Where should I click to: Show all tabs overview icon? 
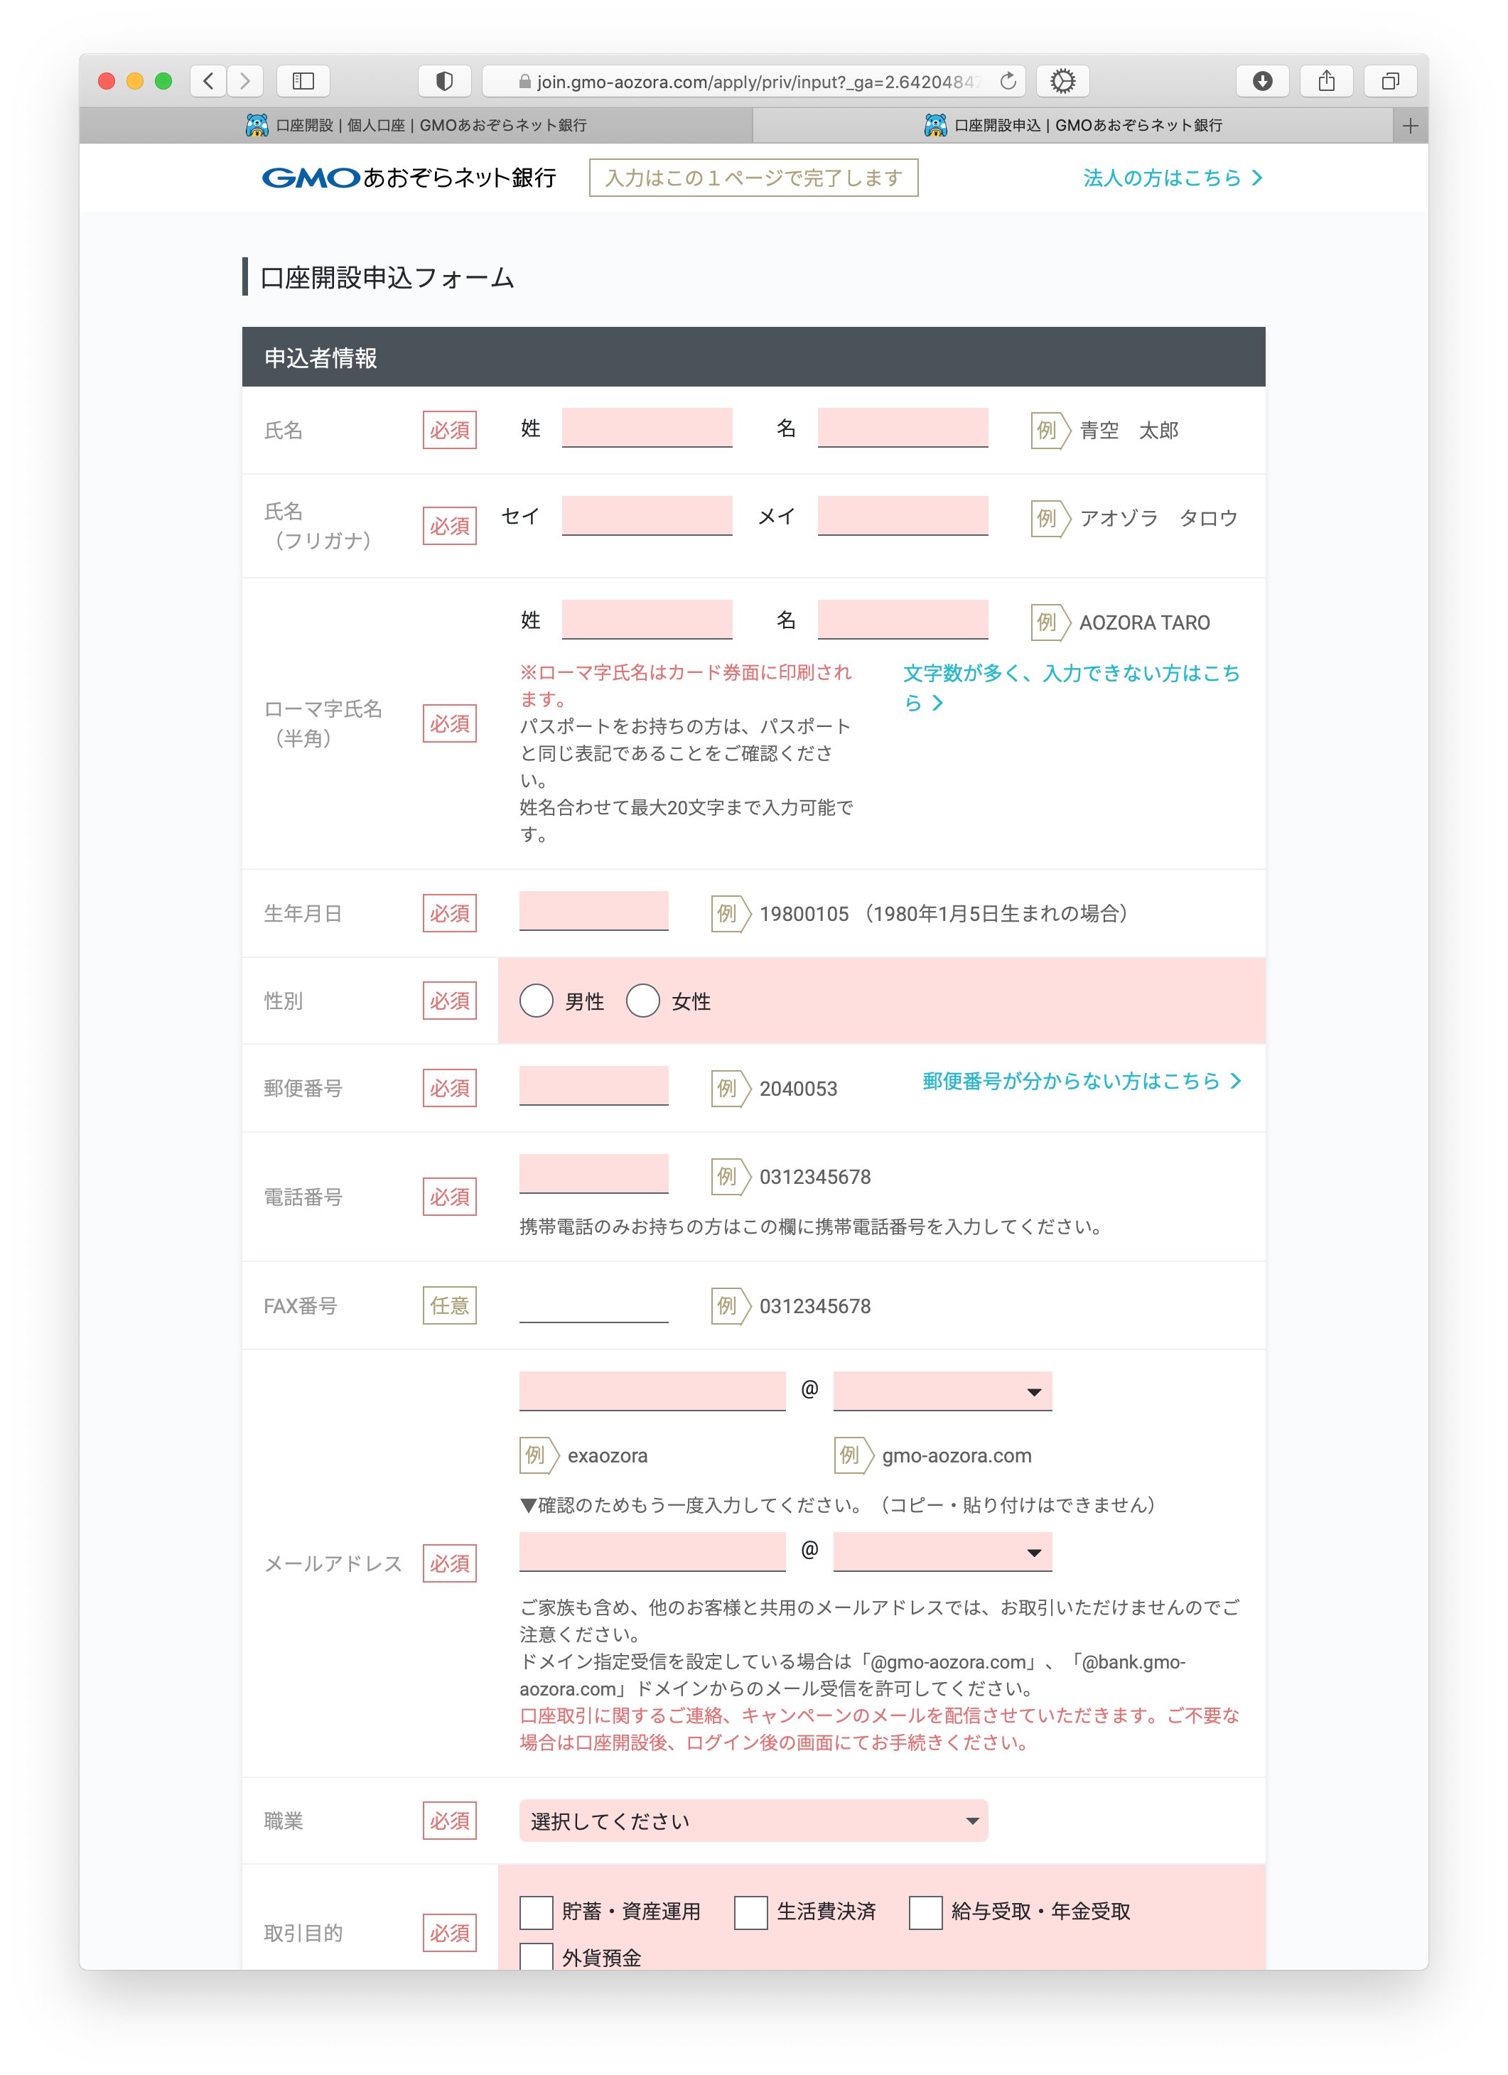pyautogui.click(x=1390, y=80)
